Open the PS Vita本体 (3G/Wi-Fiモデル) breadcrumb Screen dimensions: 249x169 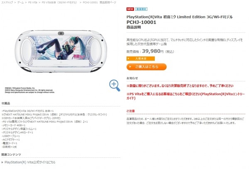59,2
